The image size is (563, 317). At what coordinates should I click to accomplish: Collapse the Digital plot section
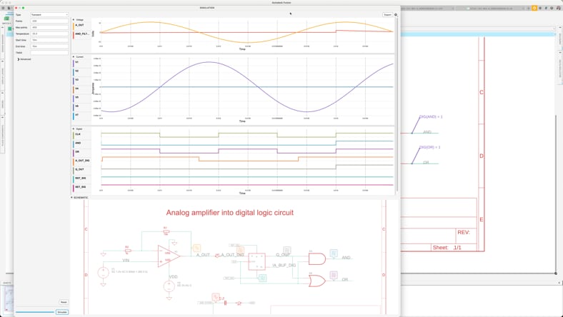(73, 129)
